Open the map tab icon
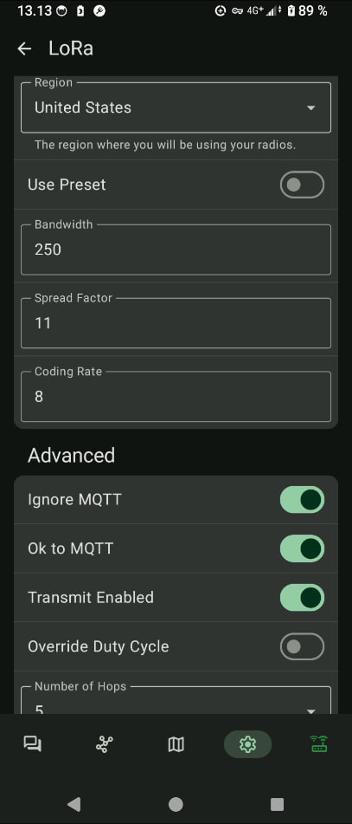This screenshot has height=824, width=352. [x=176, y=744]
